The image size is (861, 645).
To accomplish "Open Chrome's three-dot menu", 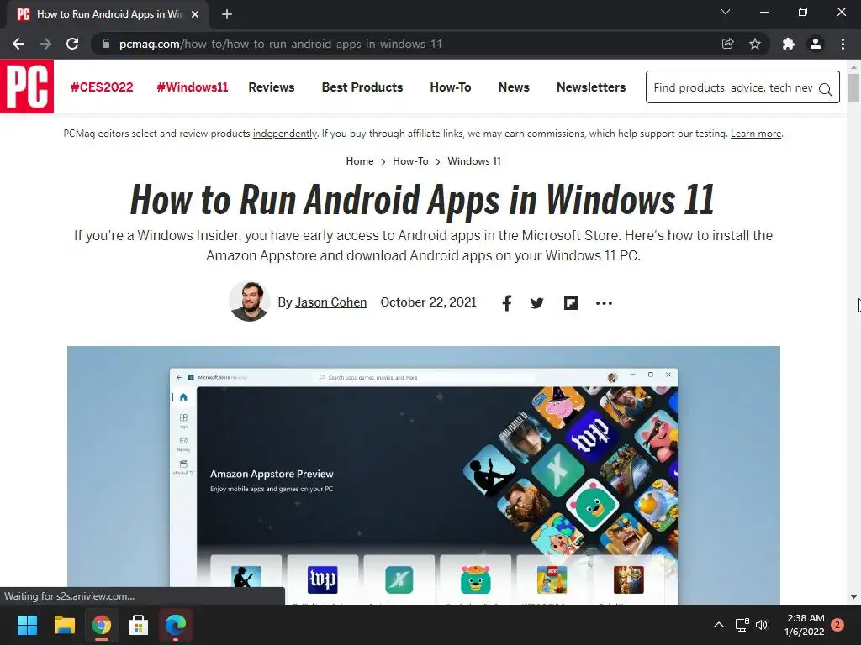I will click(843, 44).
